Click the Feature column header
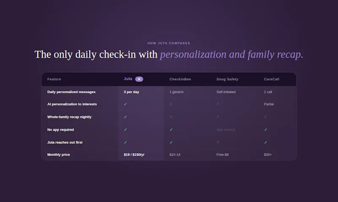The height and width of the screenshot is (202, 338). coord(54,79)
